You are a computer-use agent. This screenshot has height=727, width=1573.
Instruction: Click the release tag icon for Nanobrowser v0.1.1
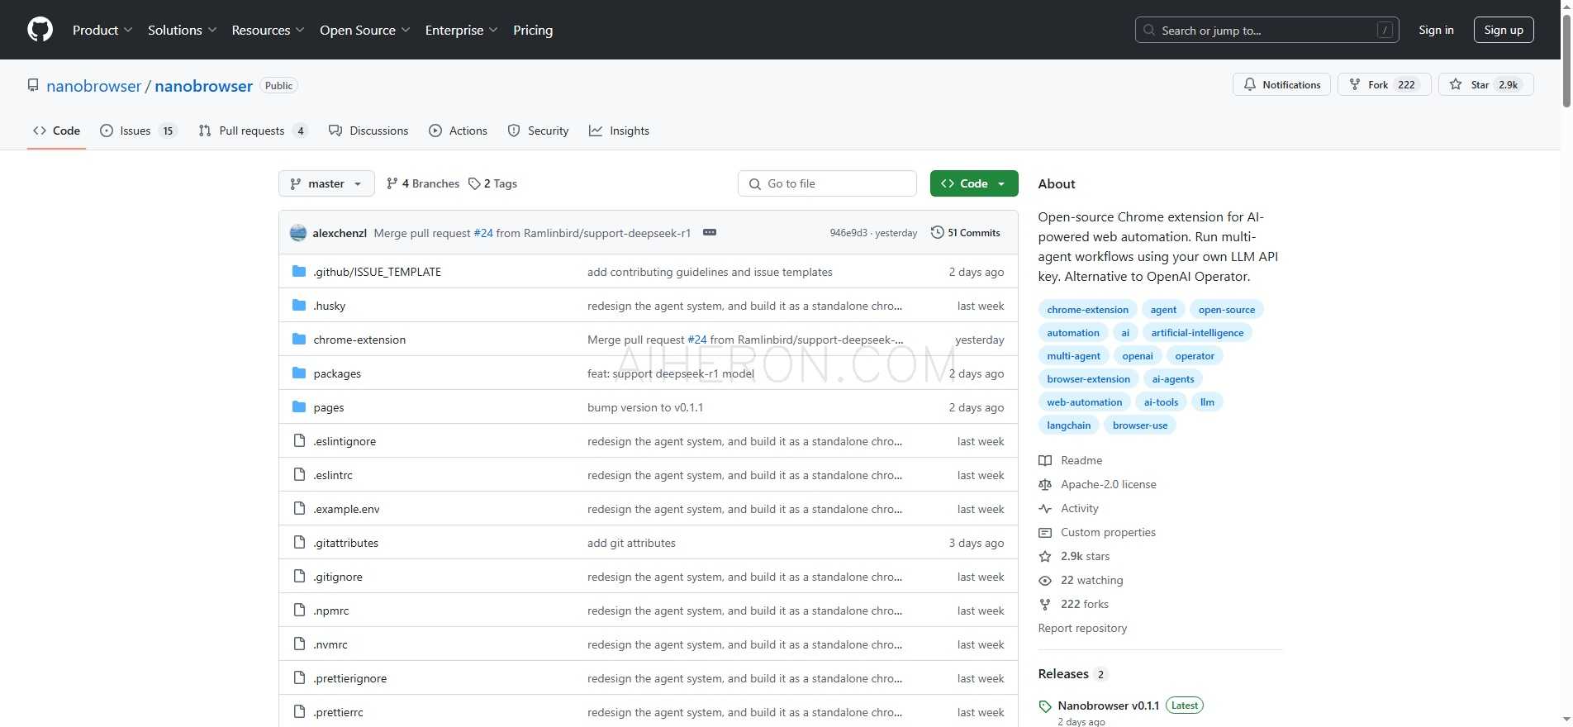click(1045, 706)
